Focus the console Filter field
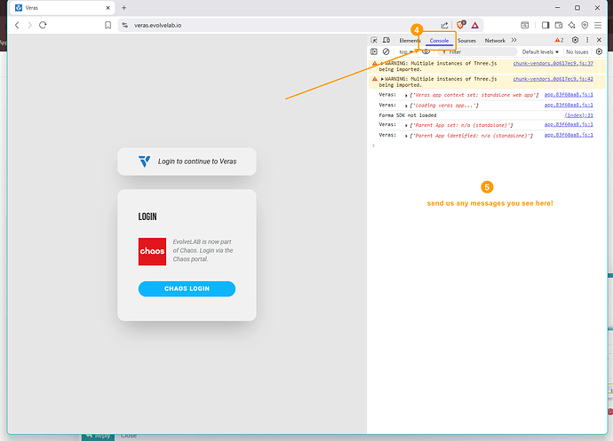 [x=477, y=51]
